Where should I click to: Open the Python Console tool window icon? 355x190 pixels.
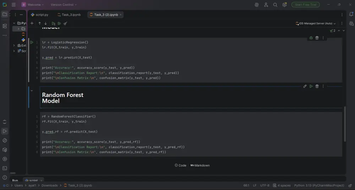coord(5,140)
